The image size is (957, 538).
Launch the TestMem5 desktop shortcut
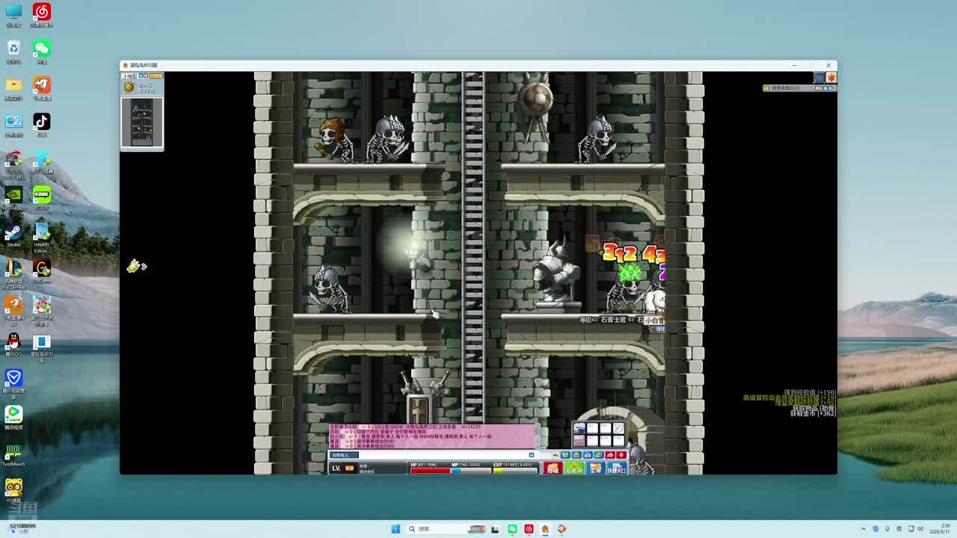point(13,451)
